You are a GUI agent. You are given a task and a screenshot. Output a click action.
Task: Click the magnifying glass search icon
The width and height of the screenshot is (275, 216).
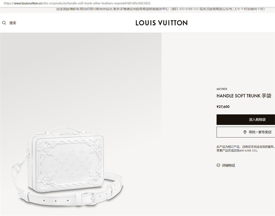point(4,23)
